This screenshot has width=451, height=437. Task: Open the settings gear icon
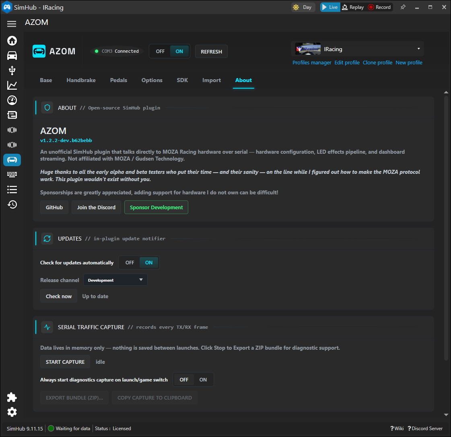12,412
